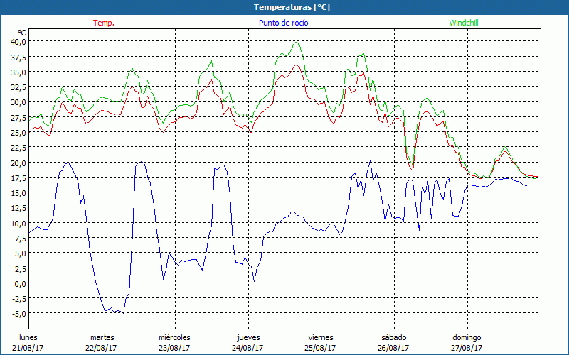
Task: Select the red "Temp." legend label
Action: pos(104,23)
